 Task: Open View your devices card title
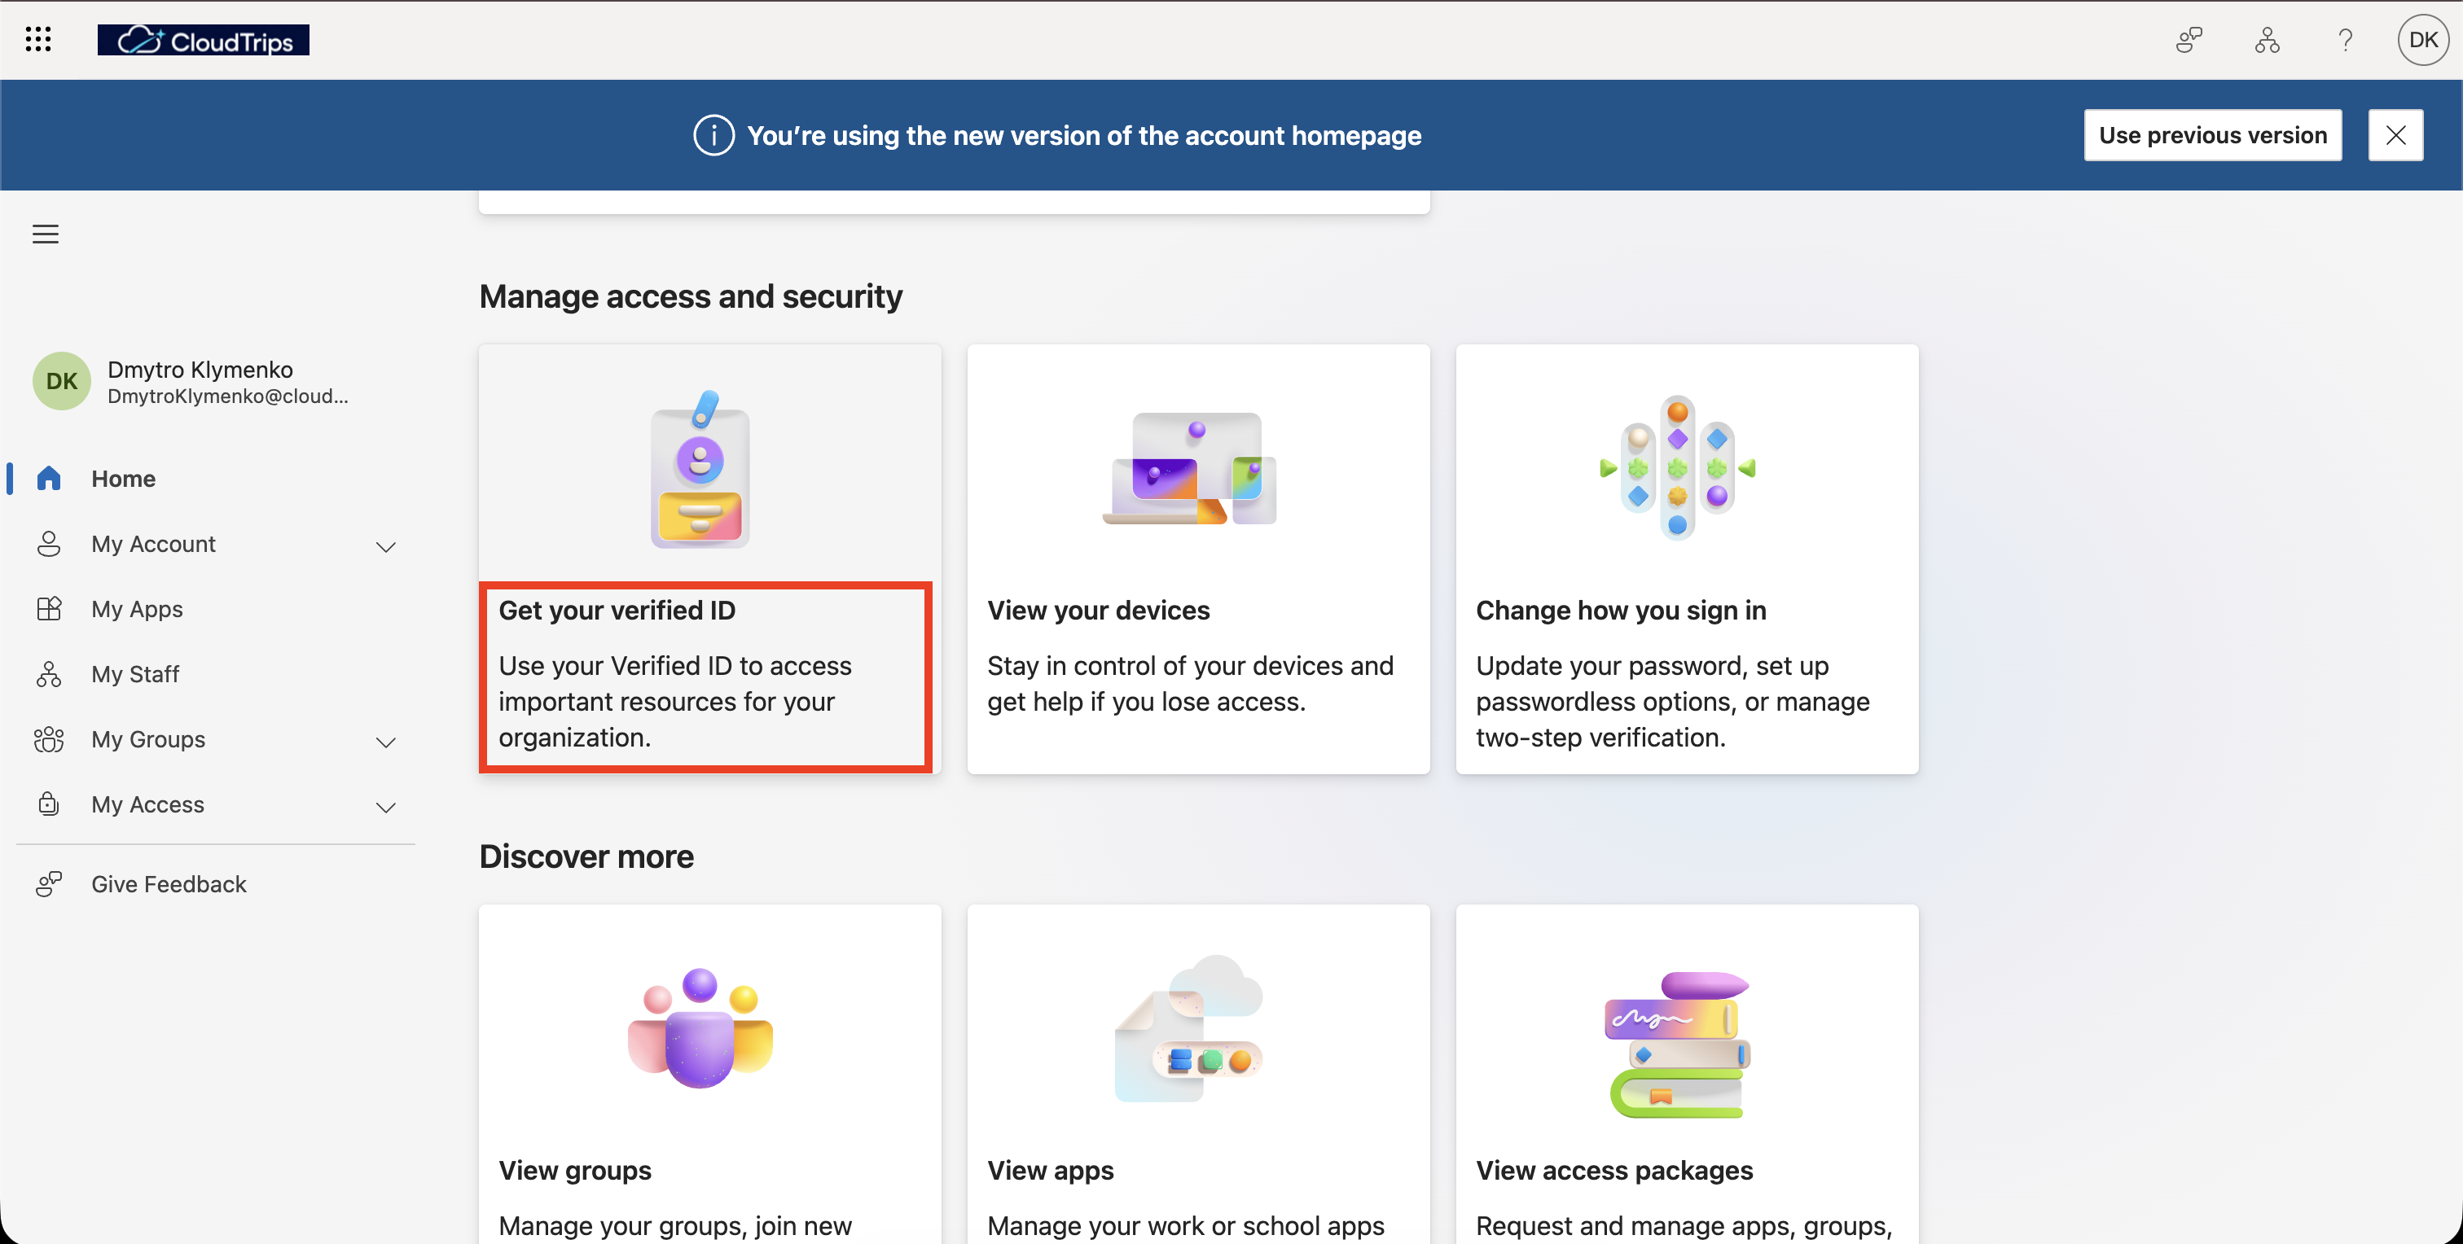[1099, 610]
